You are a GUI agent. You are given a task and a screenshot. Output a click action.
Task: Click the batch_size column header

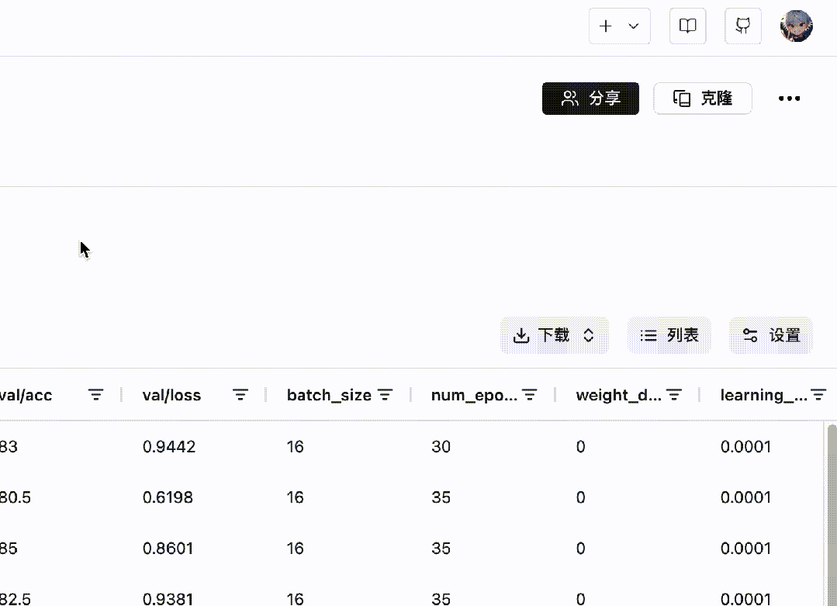point(329,395)
